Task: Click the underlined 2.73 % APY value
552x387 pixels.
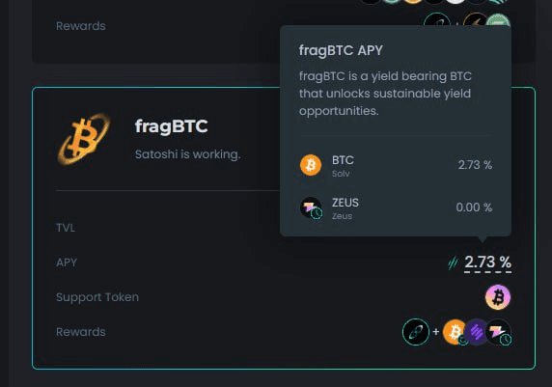Action: [x=487, y=263]
